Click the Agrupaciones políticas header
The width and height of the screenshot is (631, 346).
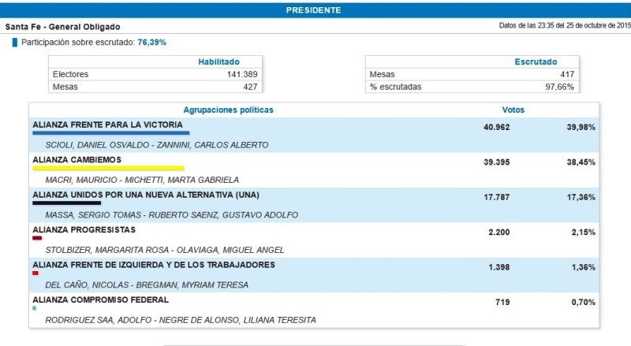pos(229,110)
